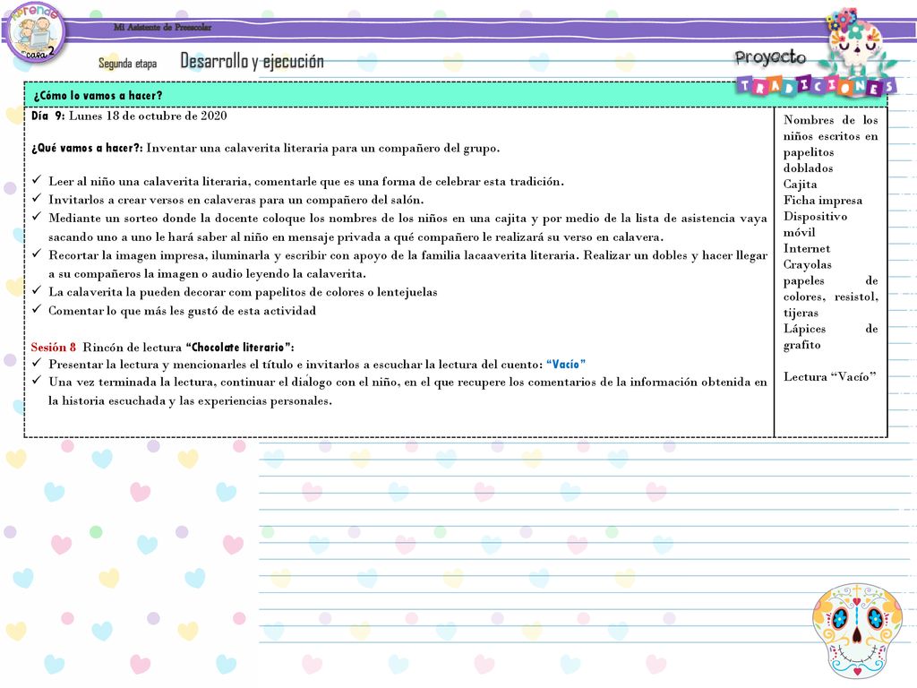
Task: Click the '¿Qué vamos a hacer?' question line
Action: (265, 148)
